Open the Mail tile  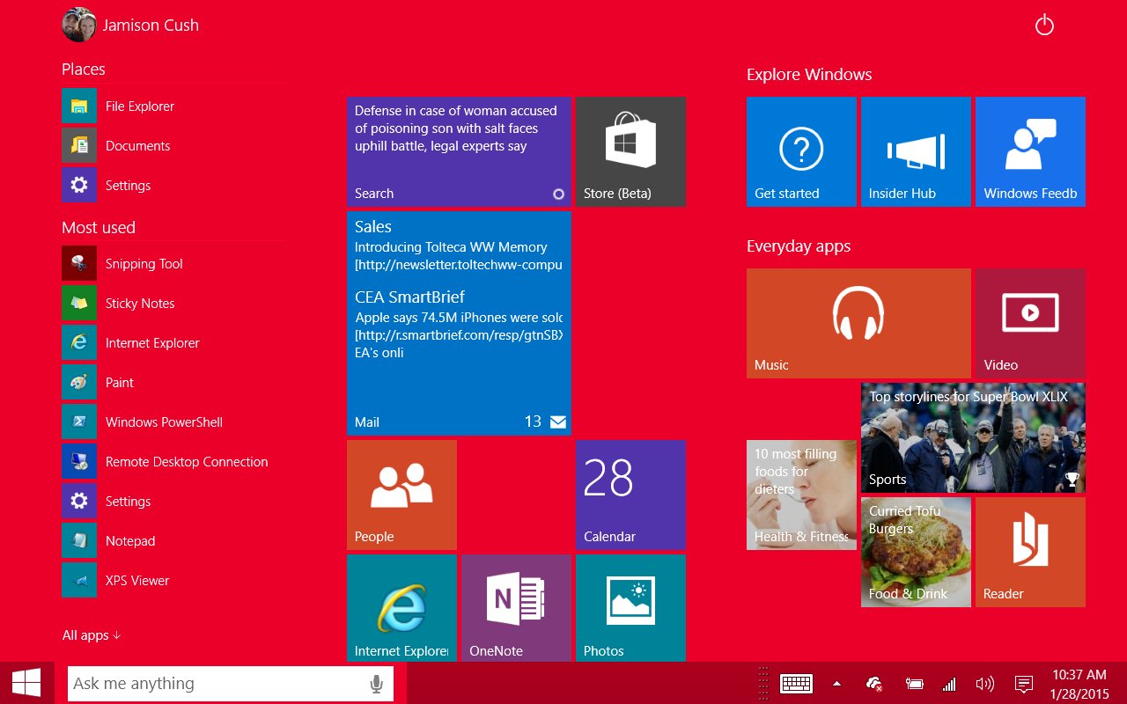click(459, 323)
